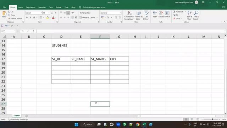Open the General number format dropdown
The height and width of the screenshot is (128, 227).
(120, 13)
